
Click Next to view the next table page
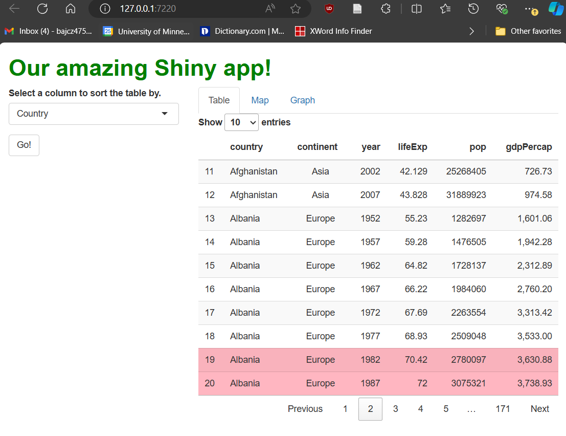539,408
